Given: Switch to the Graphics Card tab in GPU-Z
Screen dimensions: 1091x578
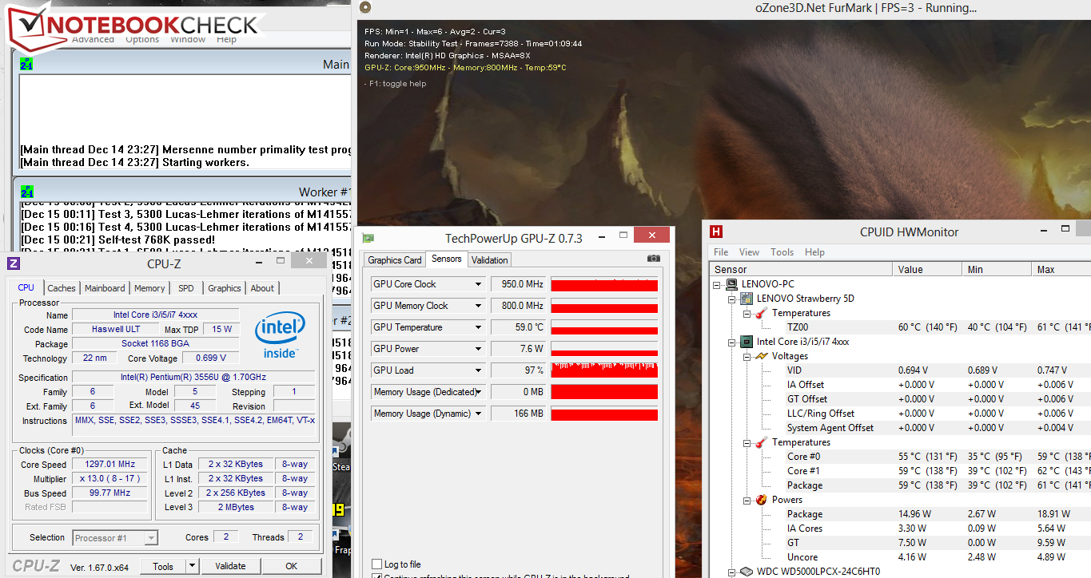Looking at the screenshot, I should pyautogui.click(x=395, y=260).
